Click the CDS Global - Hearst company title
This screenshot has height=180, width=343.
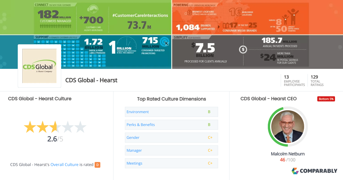[x=91, y=80]
